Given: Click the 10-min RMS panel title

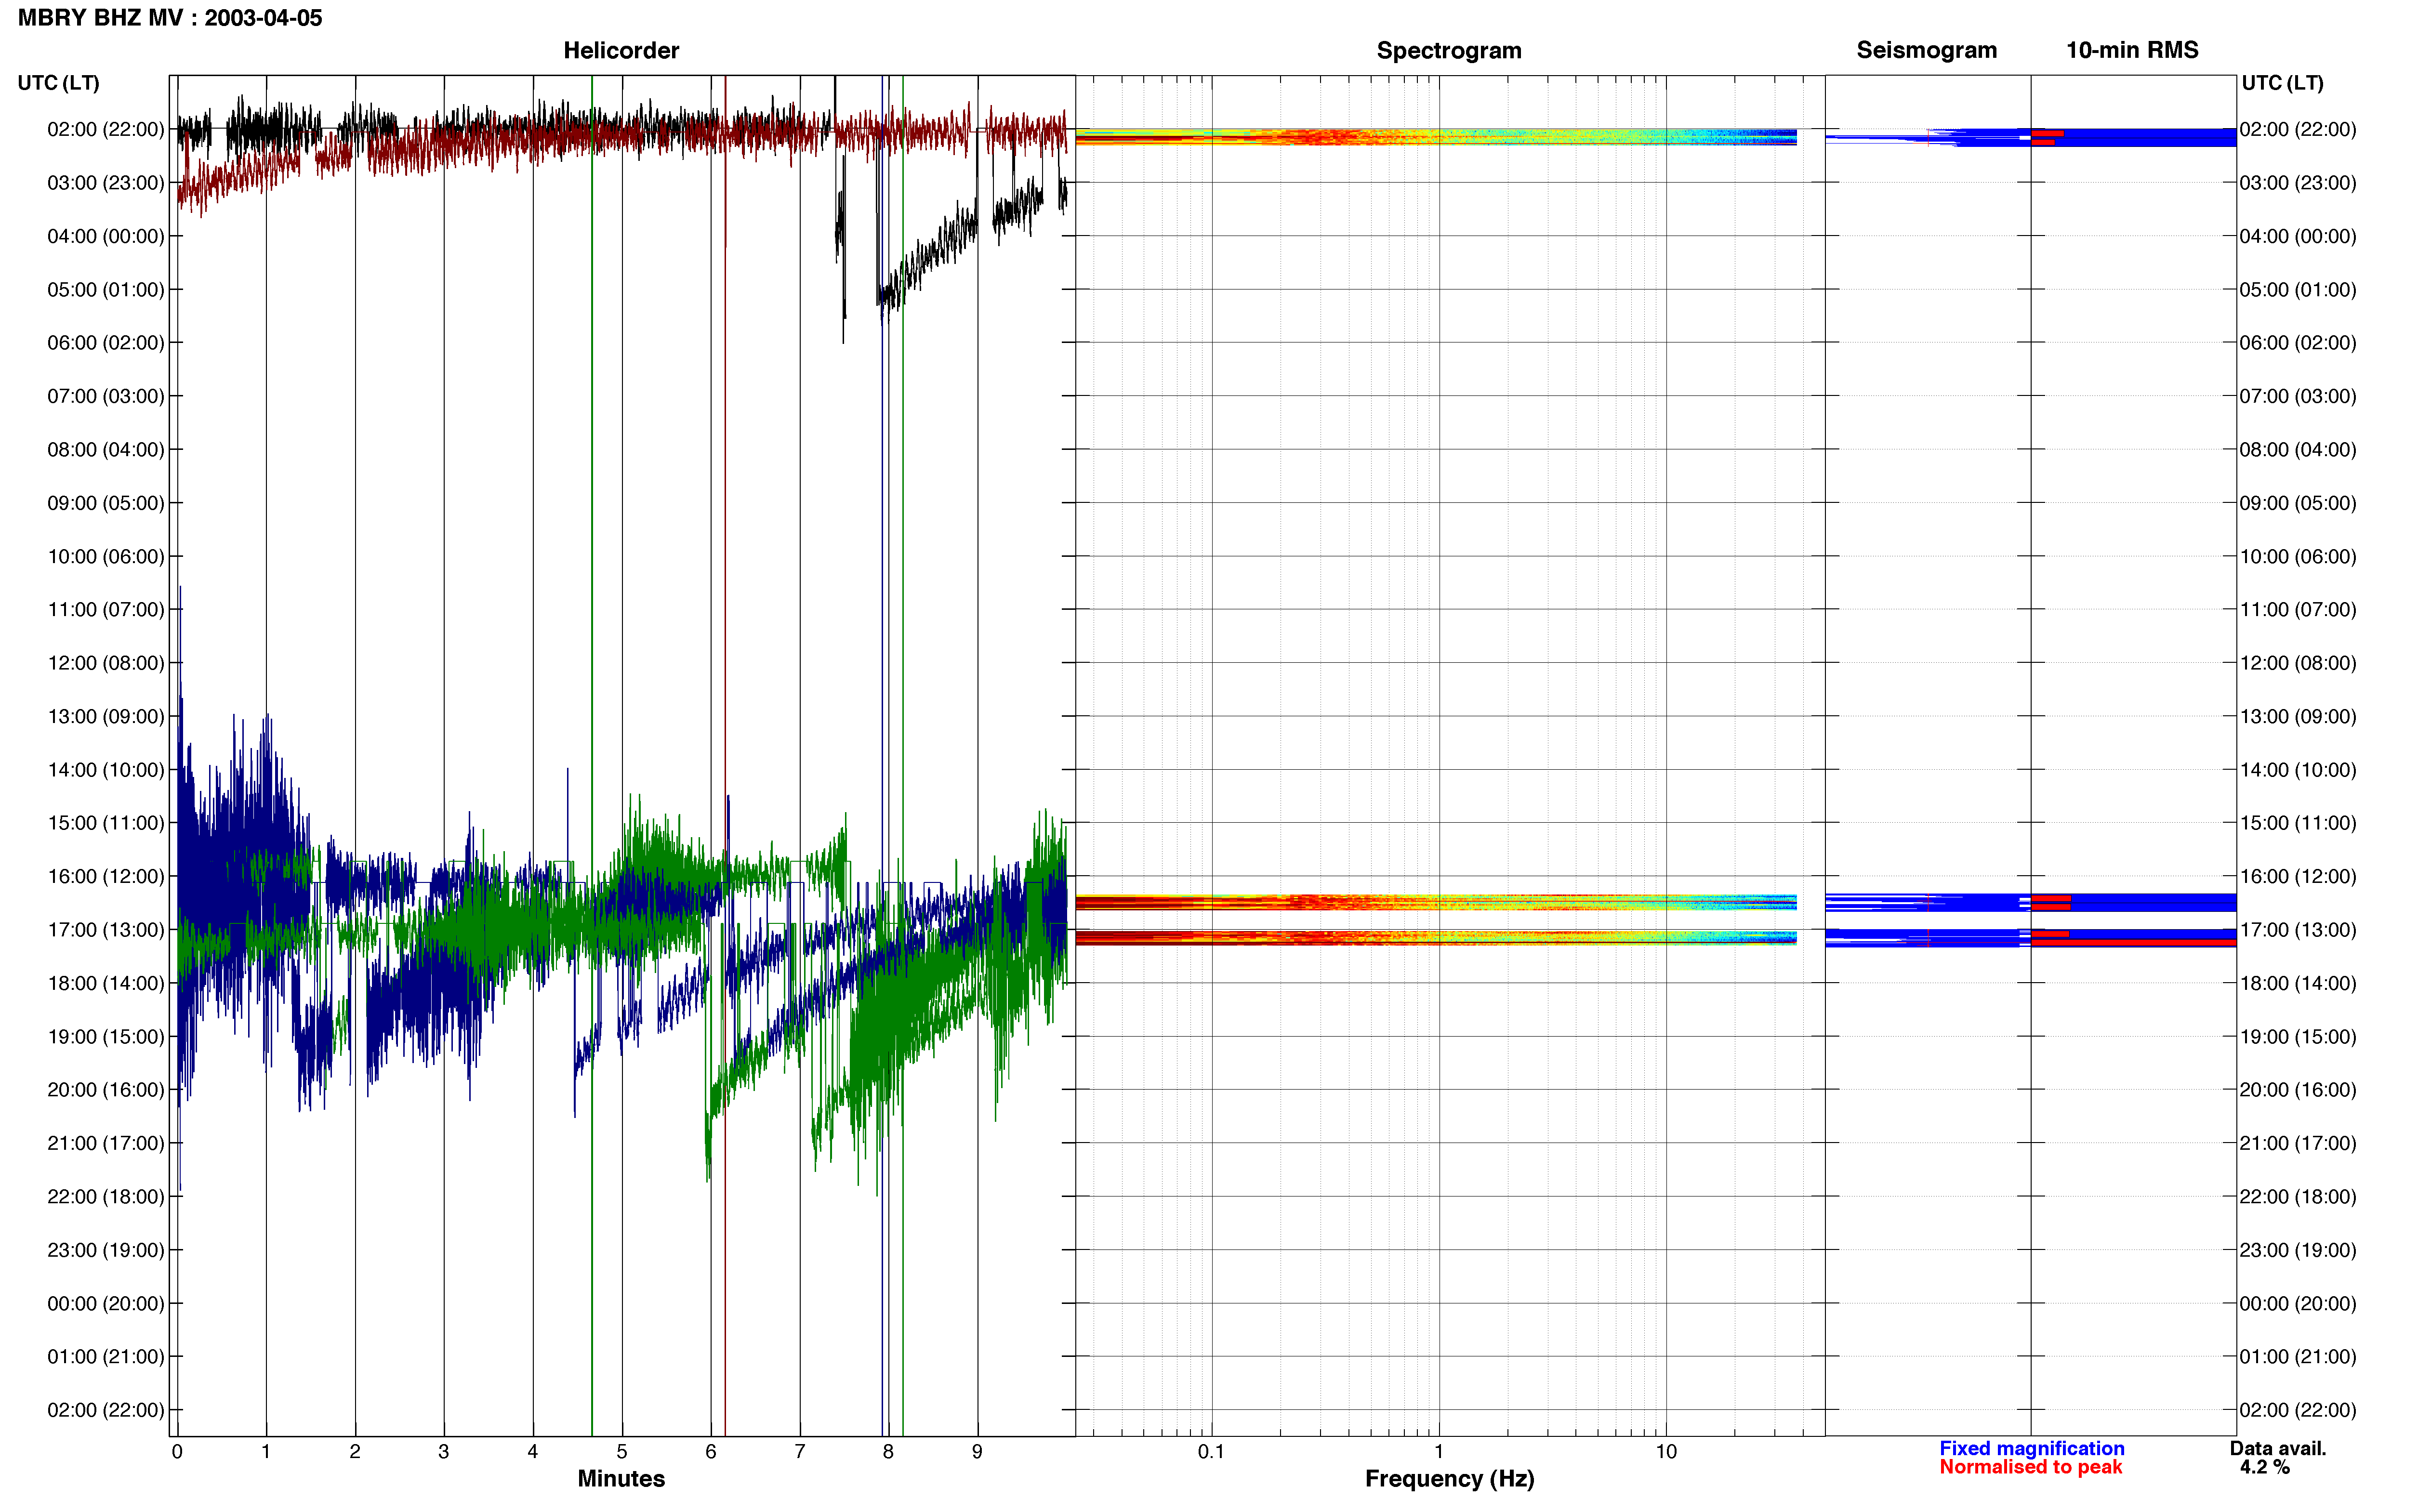Looking at the screenshot, I should click(x=2132, y=50).
